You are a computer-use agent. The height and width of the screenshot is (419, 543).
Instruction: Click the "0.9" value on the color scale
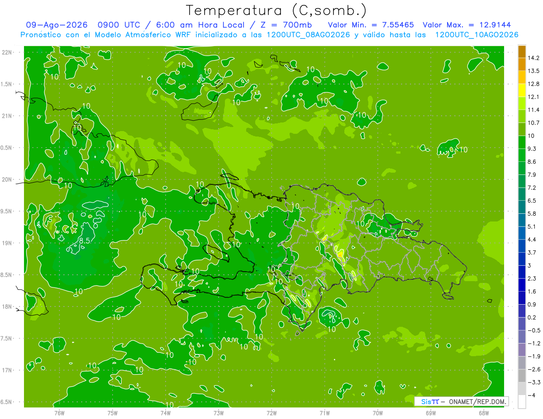[531, 304]
